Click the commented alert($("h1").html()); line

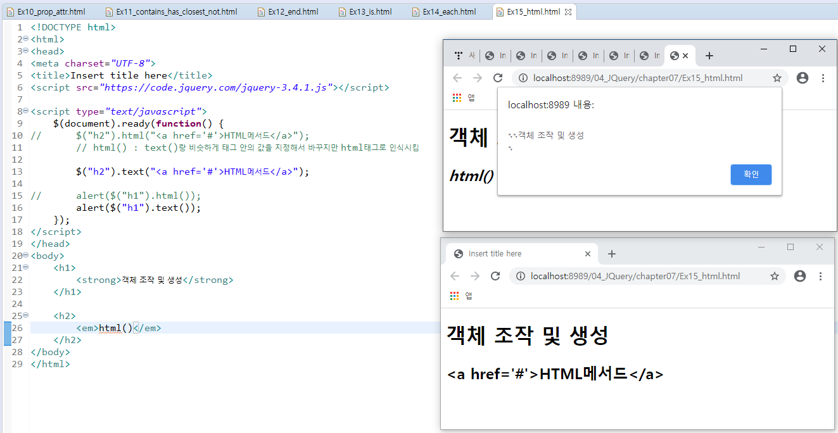[x=115, y=196]
